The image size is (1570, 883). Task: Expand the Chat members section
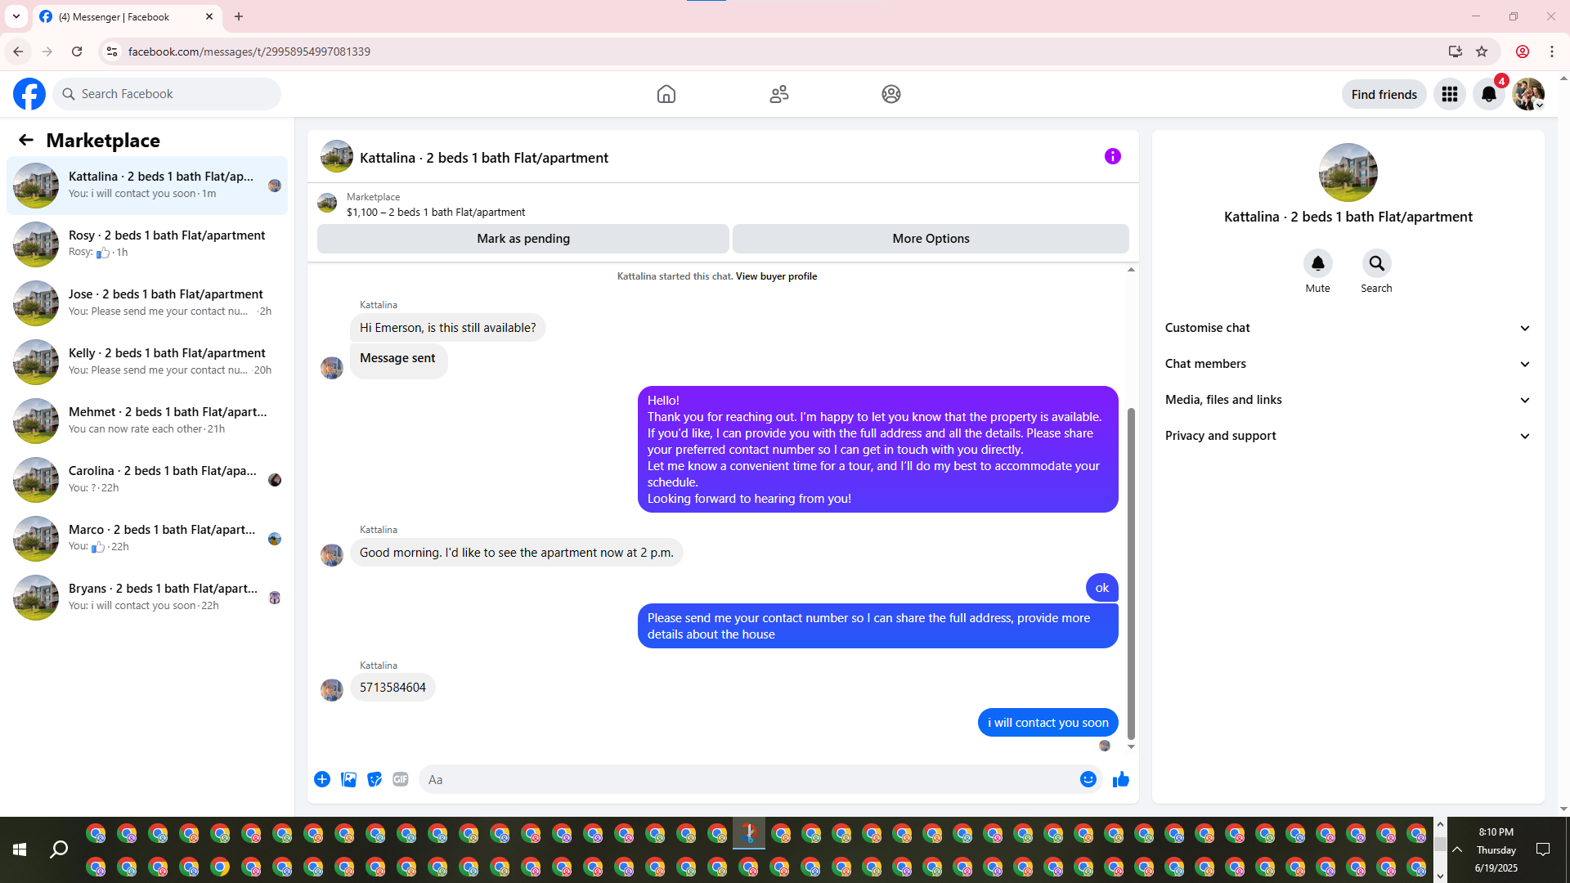tap(1348, 364)
